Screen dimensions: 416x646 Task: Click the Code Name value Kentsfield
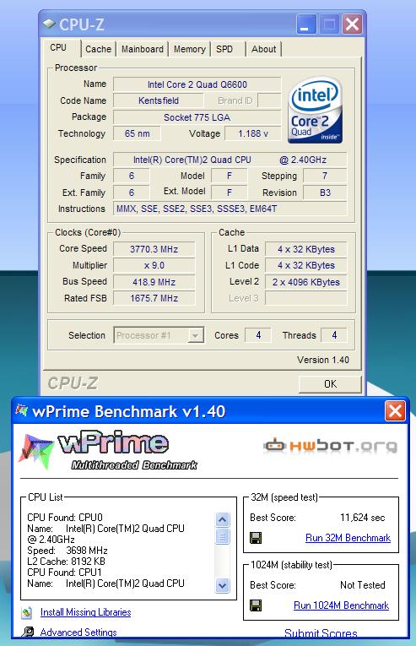[159, 100]
